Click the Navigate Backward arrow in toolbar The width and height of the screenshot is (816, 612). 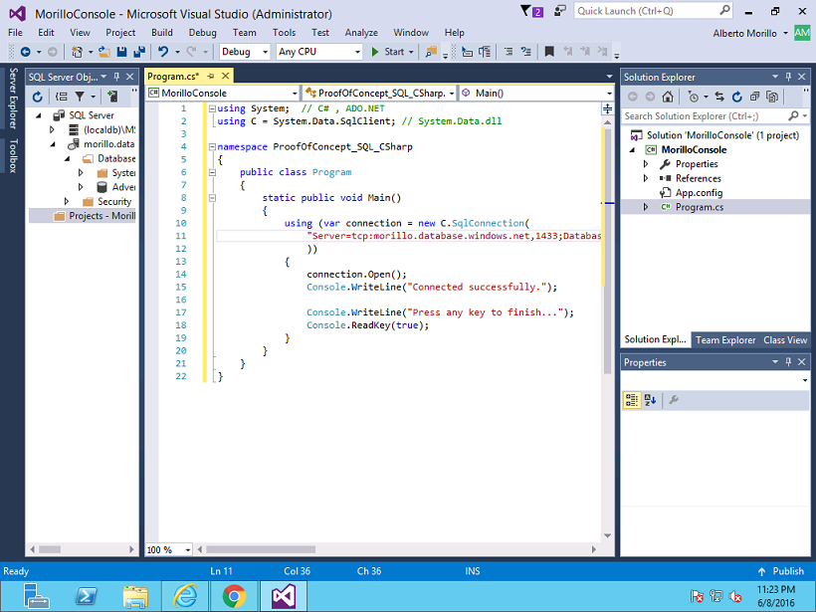[x=25, y=52]
